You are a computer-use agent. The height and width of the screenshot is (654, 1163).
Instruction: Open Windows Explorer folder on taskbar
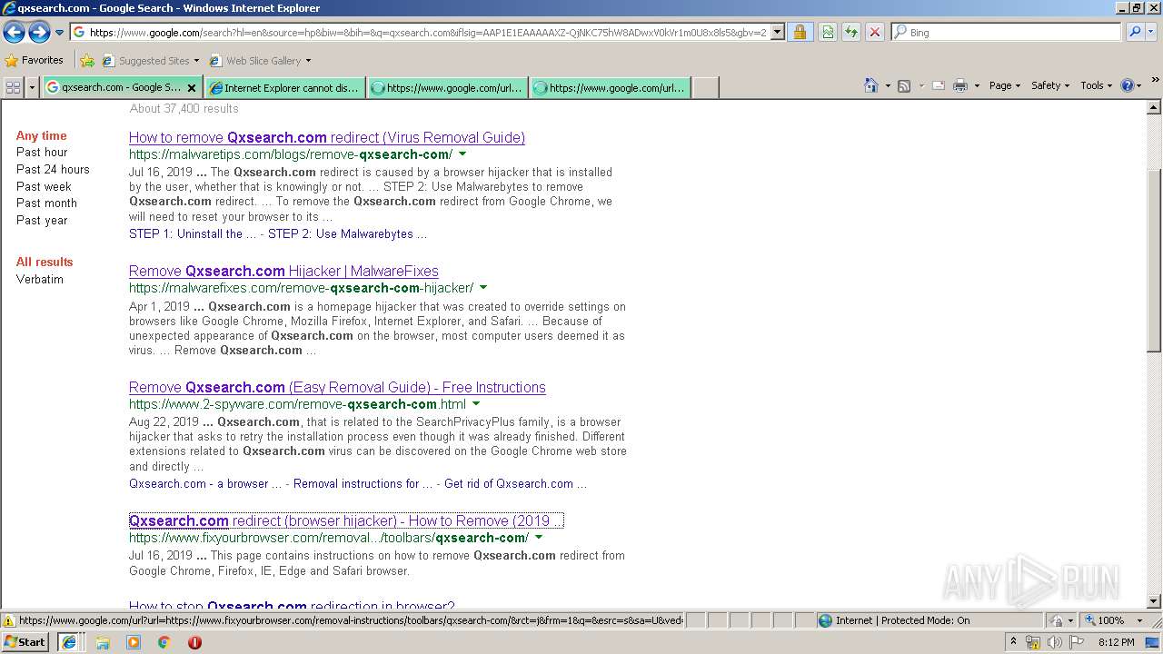coord(103,642)
